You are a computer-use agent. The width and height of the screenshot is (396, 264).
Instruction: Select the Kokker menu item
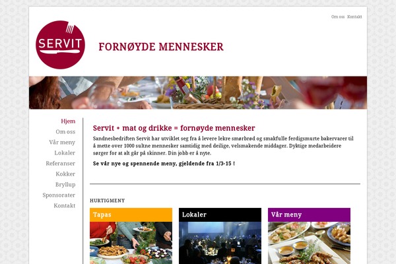[65, 174]
